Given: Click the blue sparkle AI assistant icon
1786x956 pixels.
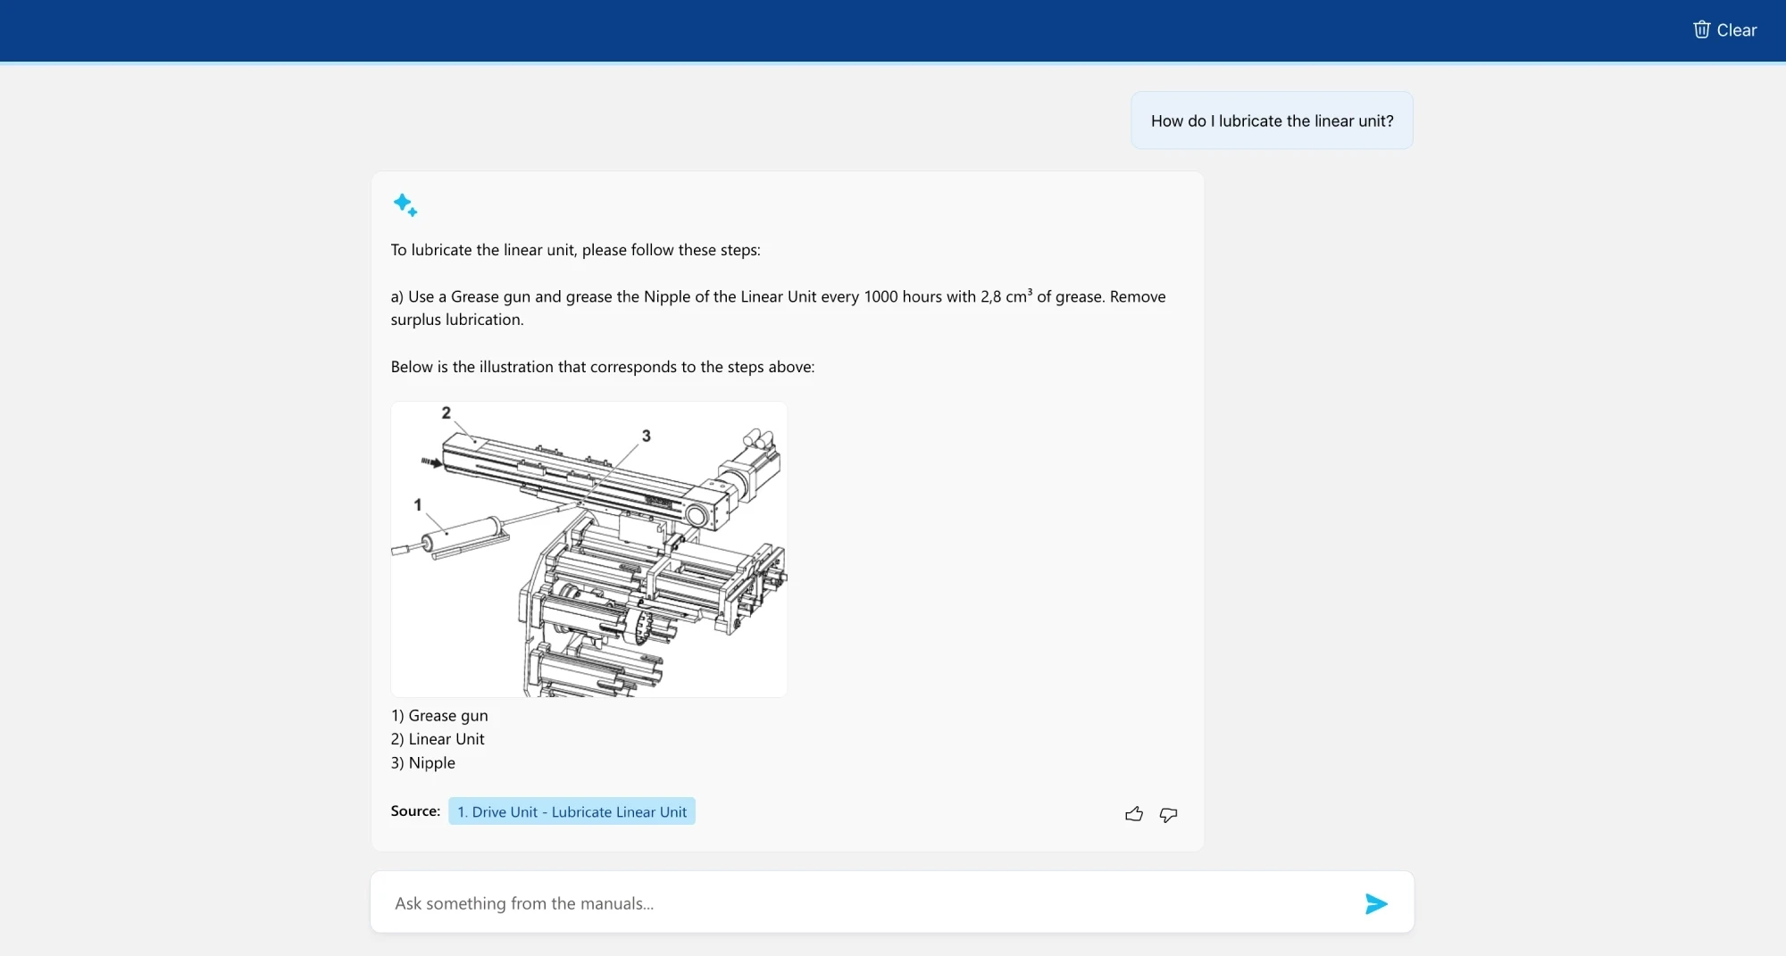Looking at the screenshot, I should tap(406, 205).
